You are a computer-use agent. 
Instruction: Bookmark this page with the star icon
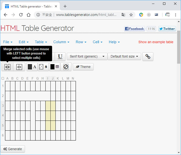coord(131,15)
